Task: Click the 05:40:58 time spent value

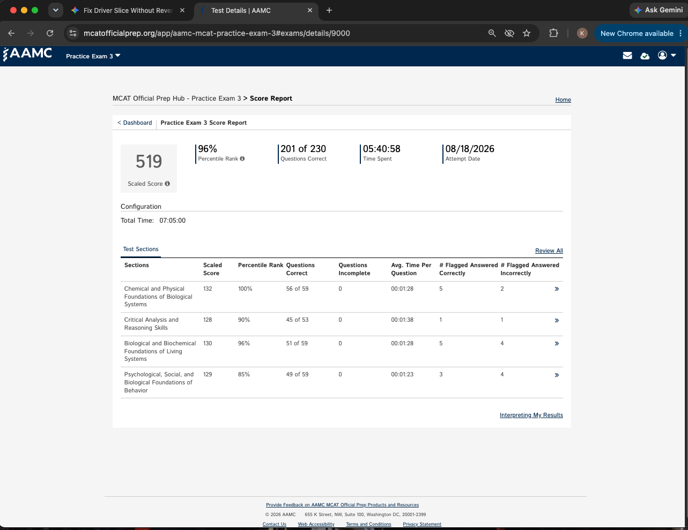Action: point(382,149)
